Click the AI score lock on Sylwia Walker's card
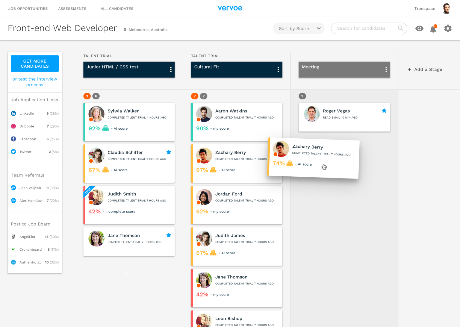This screenshot has height=327, width=460. 105,128
